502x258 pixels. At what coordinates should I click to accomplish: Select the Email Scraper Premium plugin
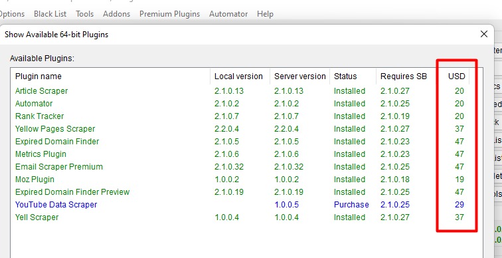[240, 167]
